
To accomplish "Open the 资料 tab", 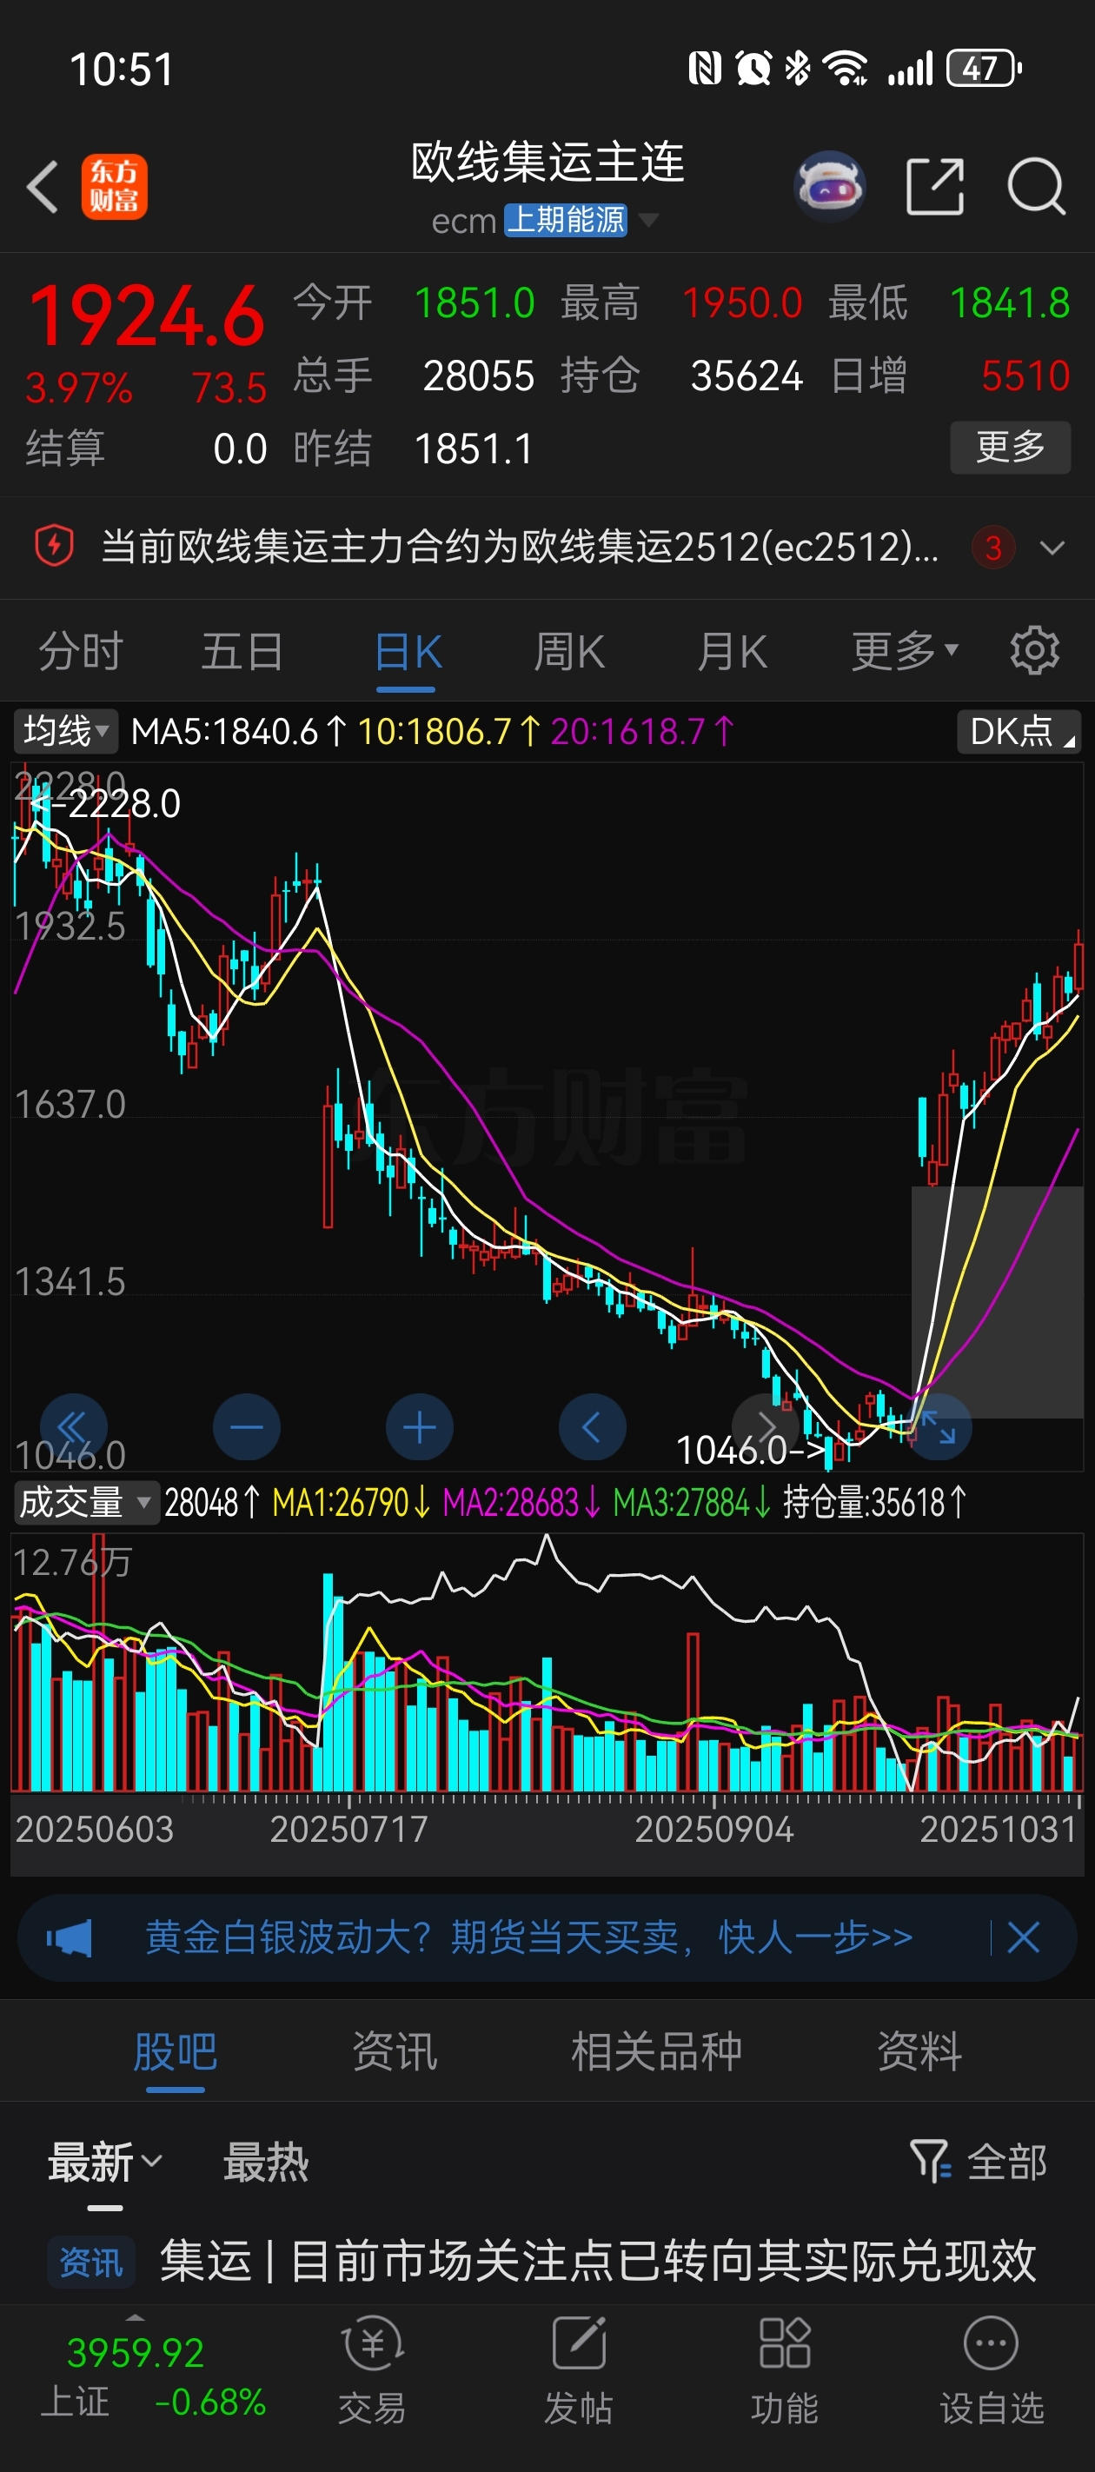I will click(x=919, y=2051).
